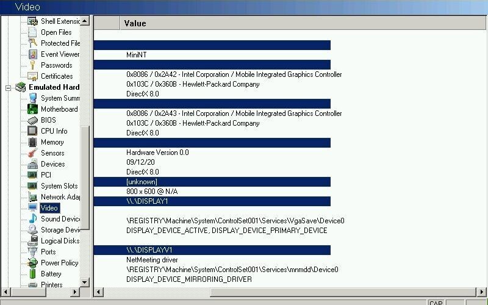Click the Sensors thermometer icon

click(32, 153)
